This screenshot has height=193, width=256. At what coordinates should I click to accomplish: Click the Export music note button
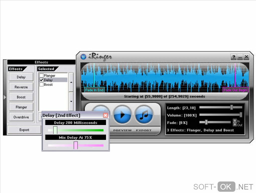[144, 115]
